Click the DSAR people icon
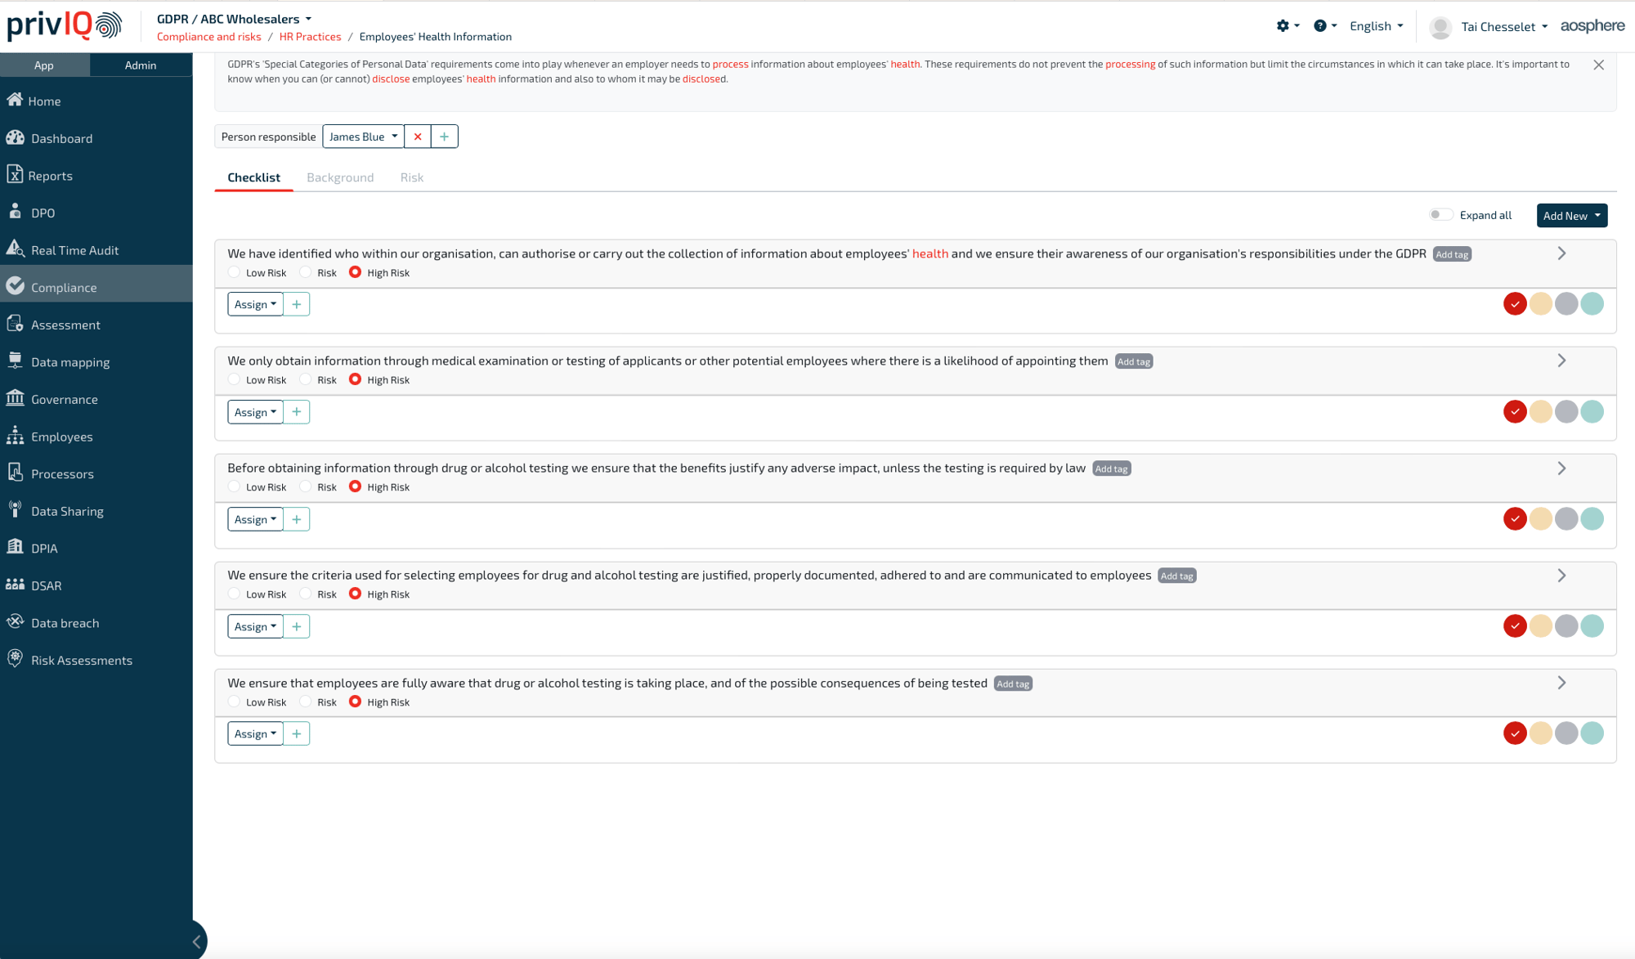 (15, 585)
